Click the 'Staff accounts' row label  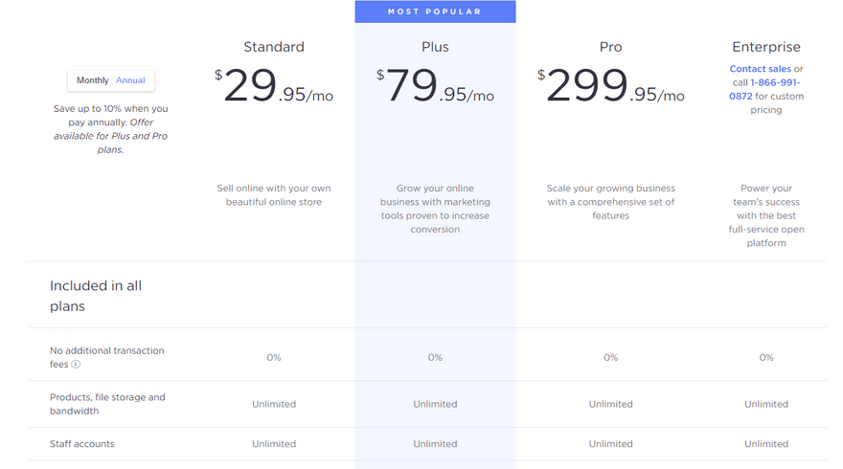point(81,444)
